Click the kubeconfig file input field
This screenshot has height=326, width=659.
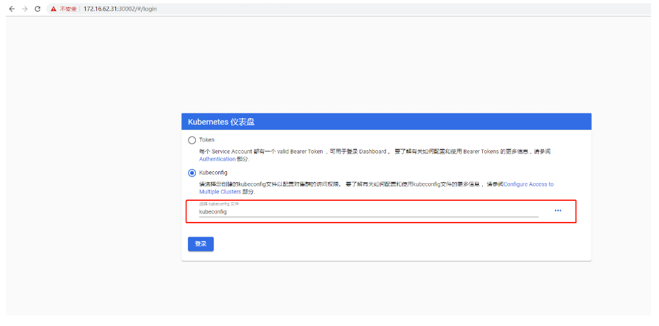coord(369,212)
